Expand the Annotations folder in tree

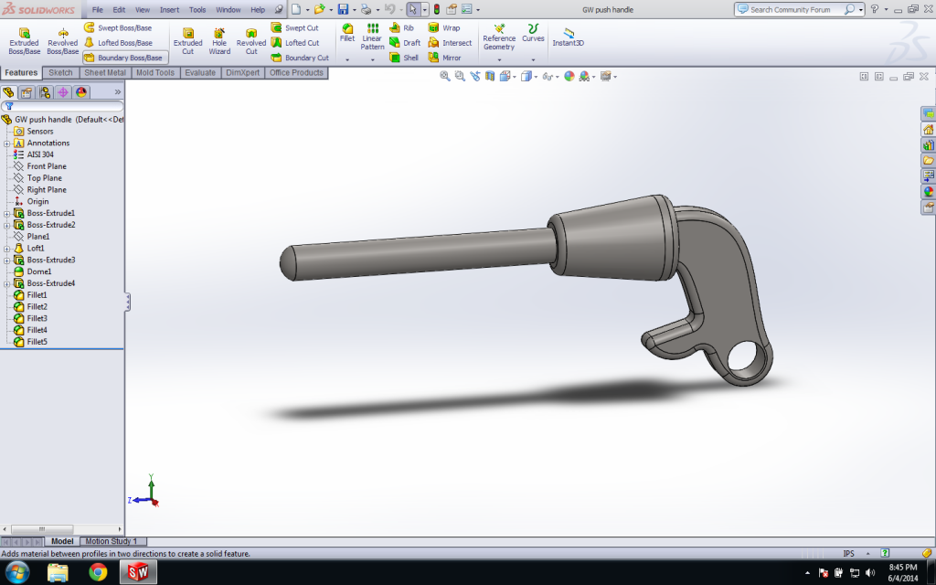[6, 144]
